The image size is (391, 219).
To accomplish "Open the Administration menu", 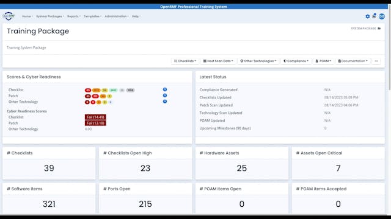I will [x=117, y=16].
